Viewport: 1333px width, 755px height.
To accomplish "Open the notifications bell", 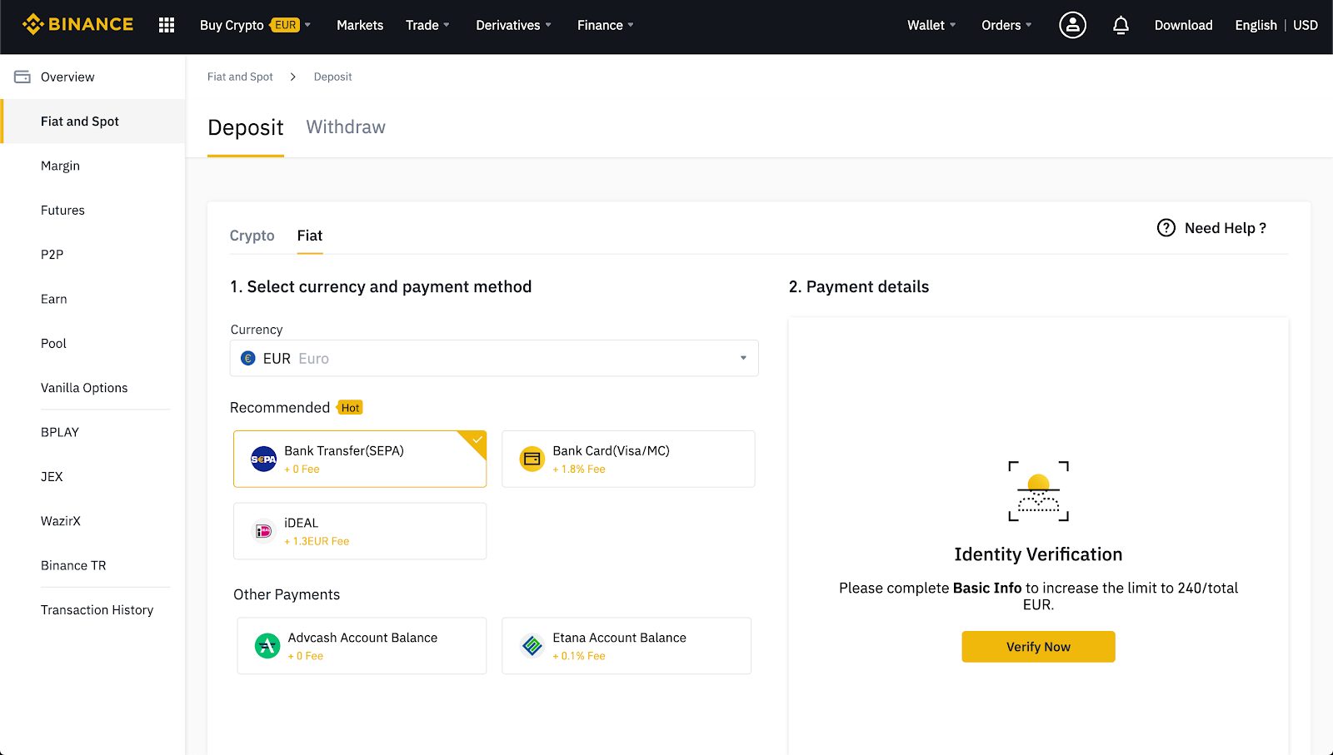I will click(x=1121, y=25).
